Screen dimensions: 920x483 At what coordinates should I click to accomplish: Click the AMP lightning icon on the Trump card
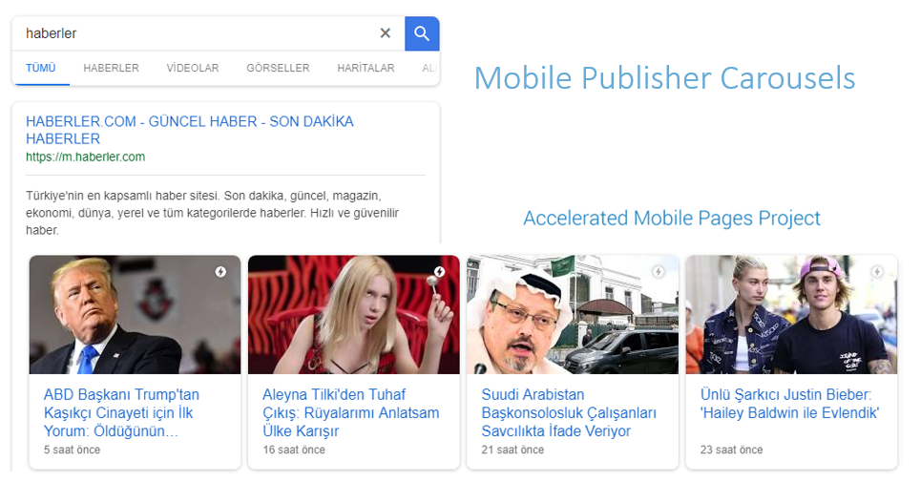click(220, 272)
